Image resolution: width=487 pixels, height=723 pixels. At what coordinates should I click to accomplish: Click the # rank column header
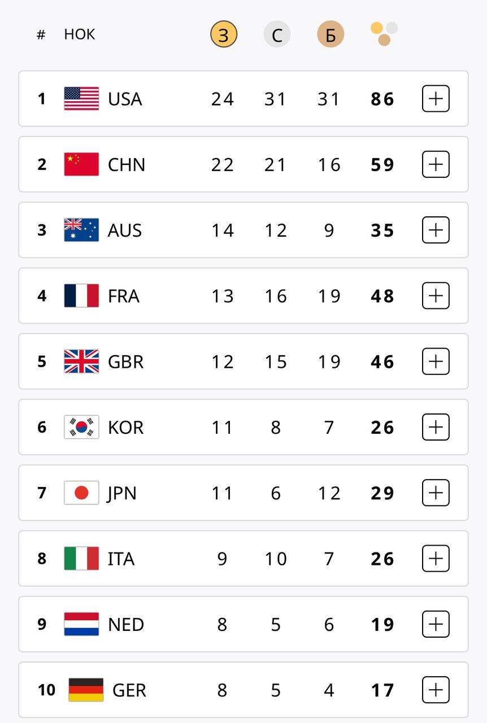[41, 34]
